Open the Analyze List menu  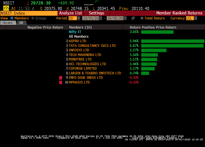(x=70, y=13)
